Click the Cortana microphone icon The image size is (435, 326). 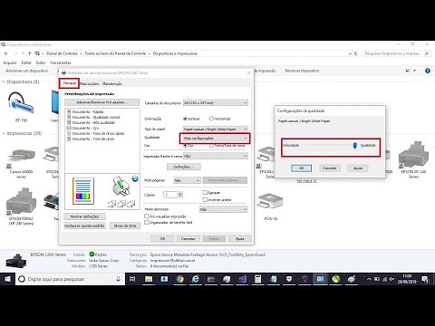coord(118,279)
